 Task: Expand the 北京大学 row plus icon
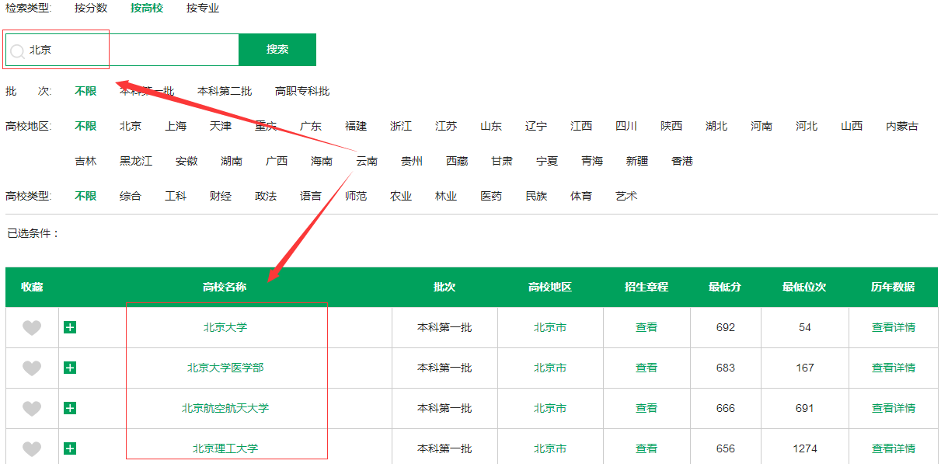coord(70,327)
